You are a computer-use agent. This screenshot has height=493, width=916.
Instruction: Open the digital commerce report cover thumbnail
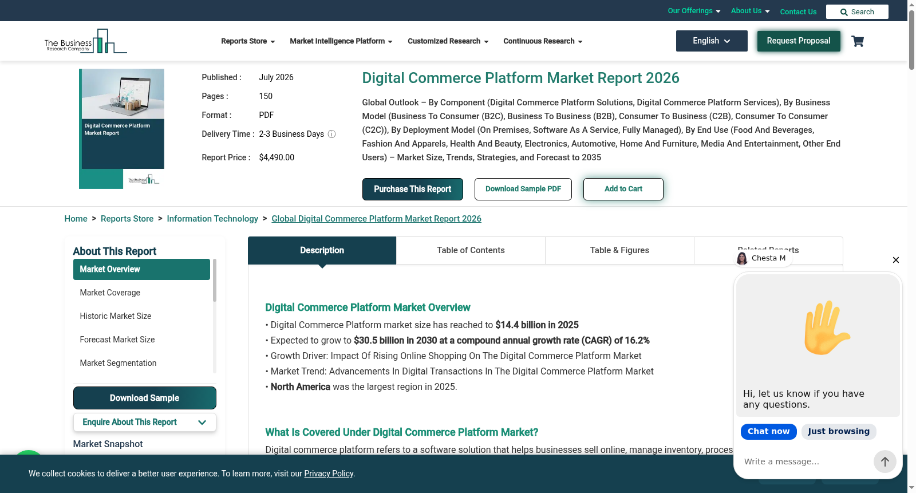tap(121, 129)
